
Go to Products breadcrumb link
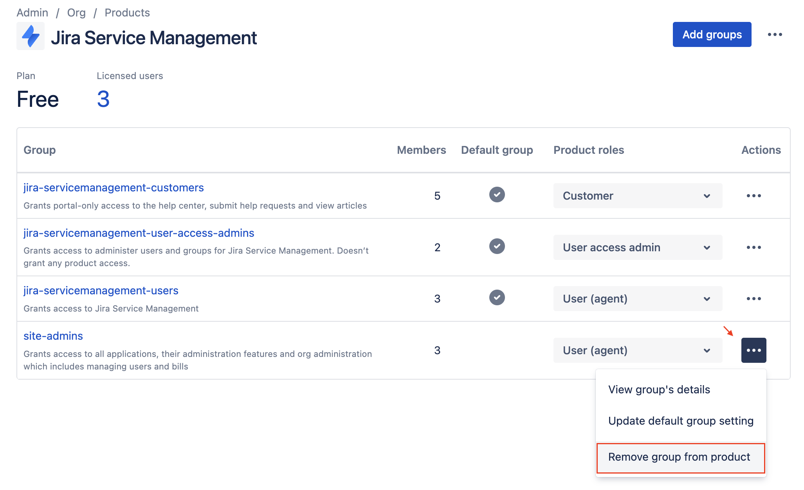pos(127,13)
